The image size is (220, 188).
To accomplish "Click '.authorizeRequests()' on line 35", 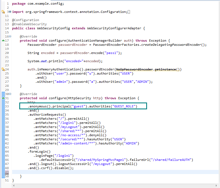I will click(47, 115).
